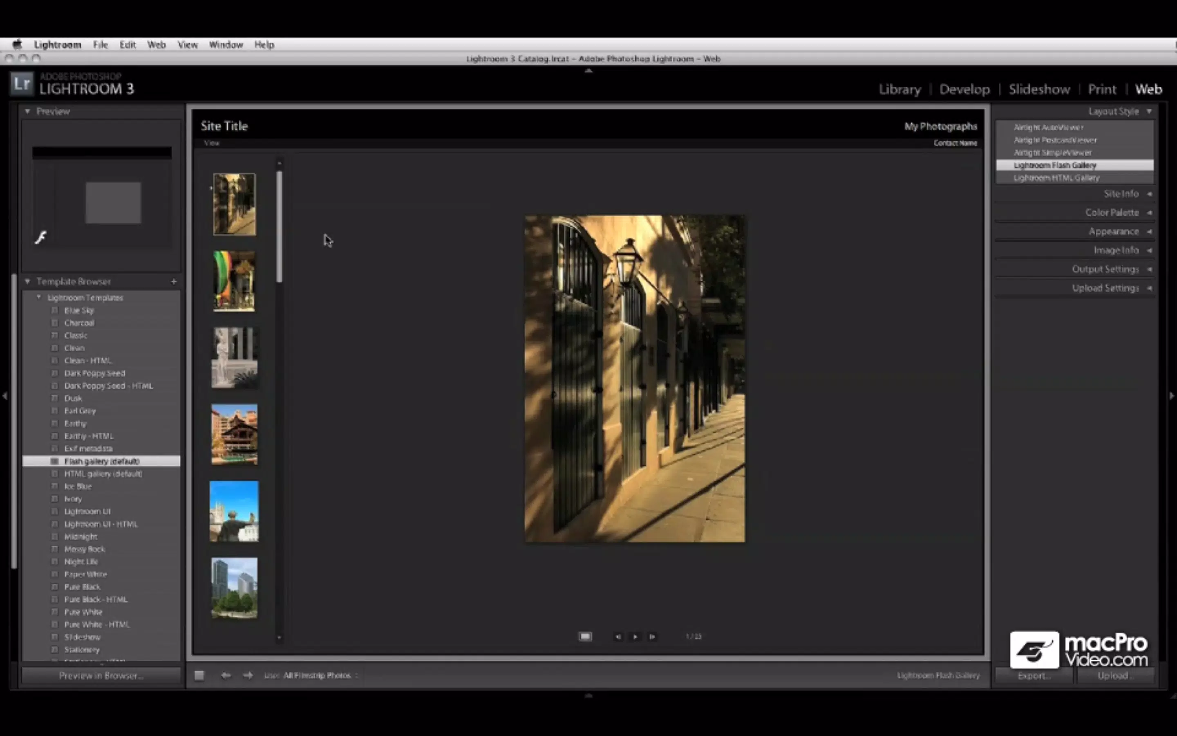The width and height of the screenshot is (1177, 736).
Task: Collapse the Preview panel
Action: point(28,112)
